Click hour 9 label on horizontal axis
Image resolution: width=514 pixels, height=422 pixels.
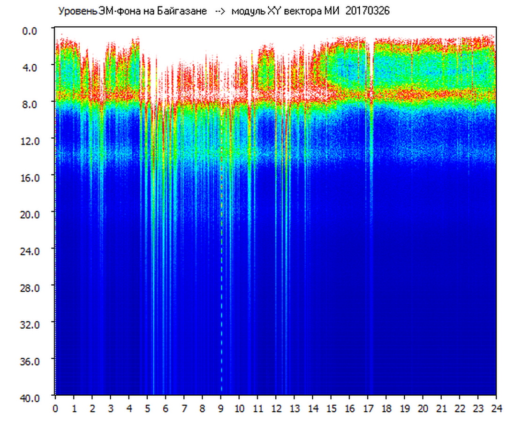221,408
